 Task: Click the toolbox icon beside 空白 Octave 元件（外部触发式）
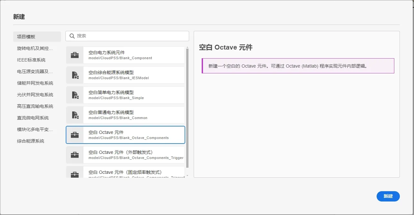(75, 155)
